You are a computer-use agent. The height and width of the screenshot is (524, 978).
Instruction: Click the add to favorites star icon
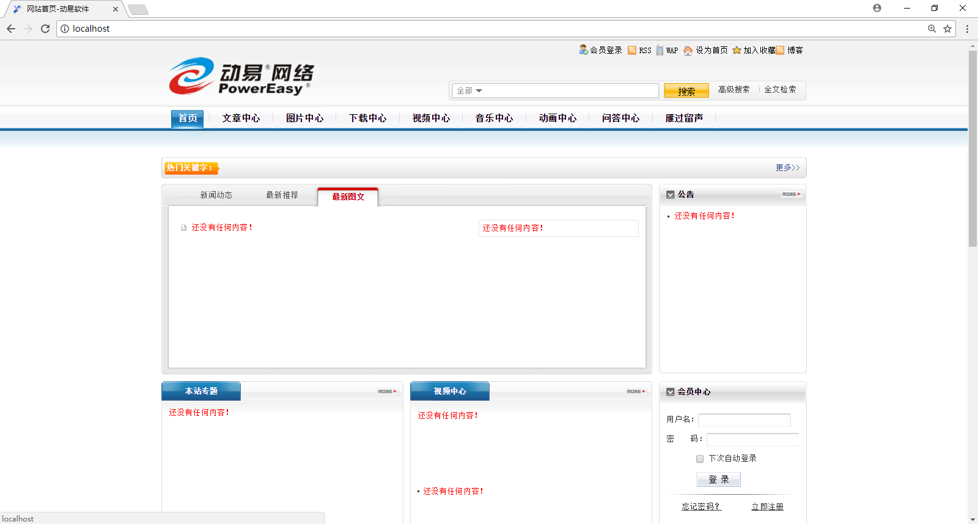pyautogui.click(x=737, y=50)
